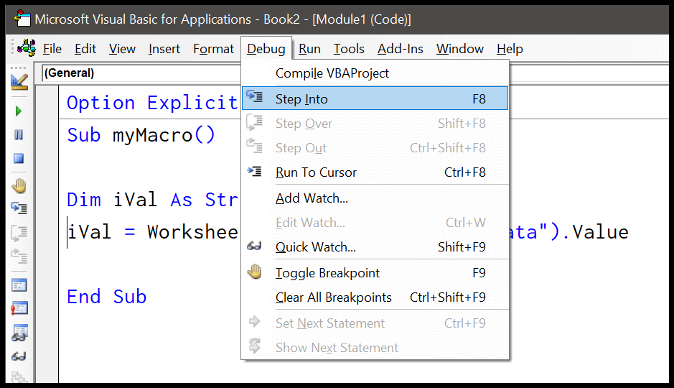Choose Compile VBAProject menu entry
The height and width of the screenshot is (388, 674).
click(332, 73)
